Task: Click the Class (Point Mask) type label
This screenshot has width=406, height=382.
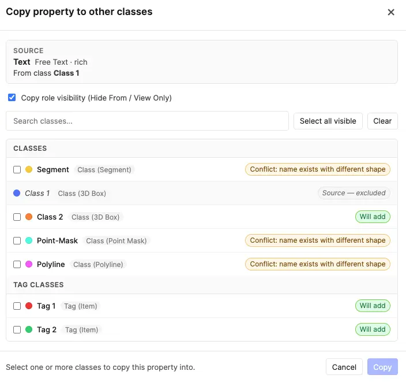Action: pyautogui.click(x=116, y=241)
